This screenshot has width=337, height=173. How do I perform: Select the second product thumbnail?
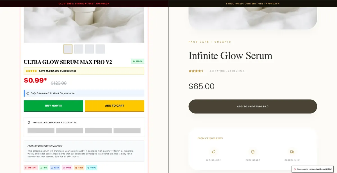(x=79, y=49)
